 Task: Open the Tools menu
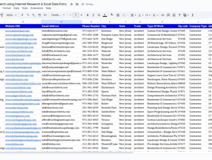[25, 8]
